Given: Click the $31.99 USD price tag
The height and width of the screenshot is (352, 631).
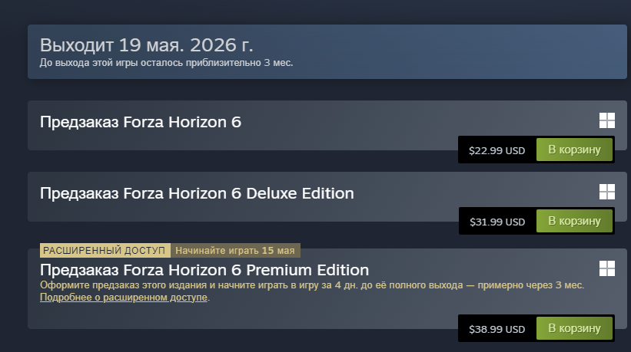Looking at the screenshot, I should click(496, 222).
